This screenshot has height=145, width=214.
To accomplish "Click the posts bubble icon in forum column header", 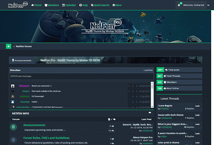I will point(114,119).
